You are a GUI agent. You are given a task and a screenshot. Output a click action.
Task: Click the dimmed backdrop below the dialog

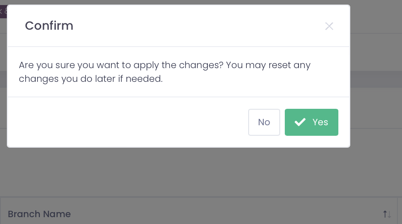tap(183, 174)
